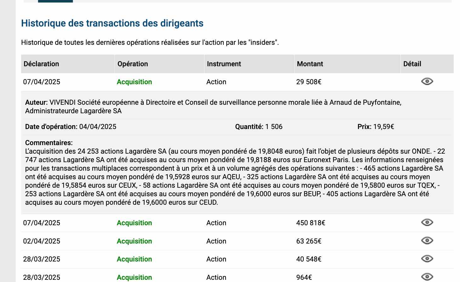The image size is (460, 282).
Task: Click the amount 964€
Action: click(x=304, y=277)
